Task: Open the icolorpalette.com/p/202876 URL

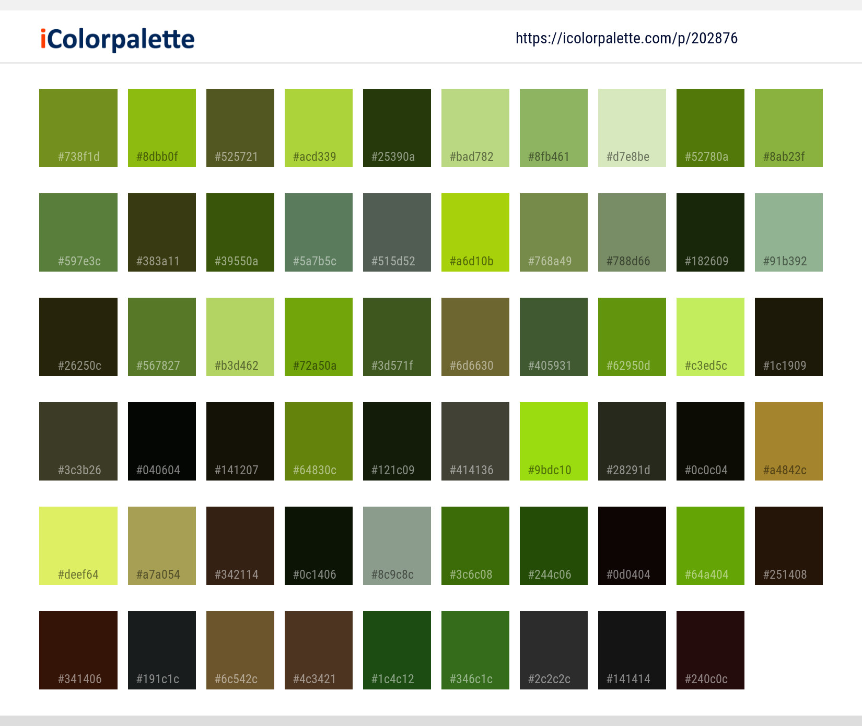Action: click(626, 38)
